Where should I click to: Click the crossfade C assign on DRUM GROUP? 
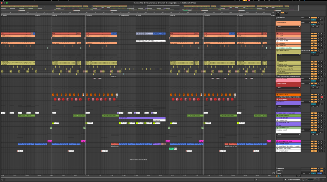point(320,25)
